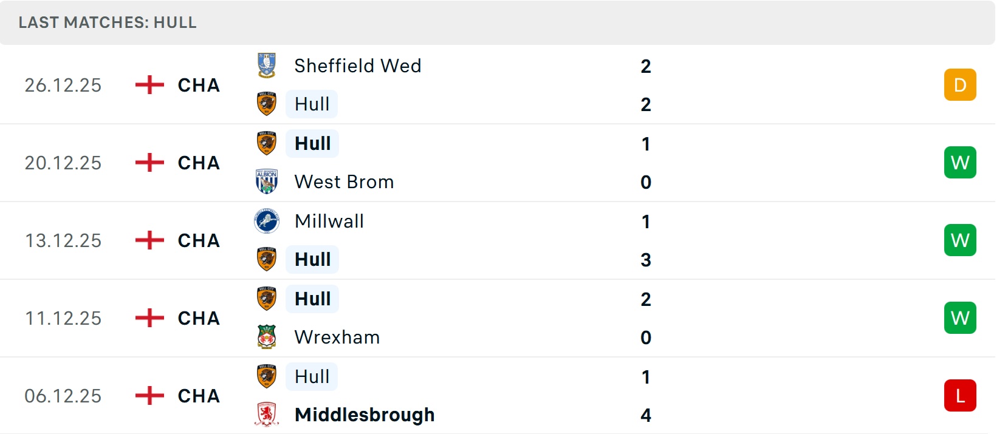Click CHA league label for 13.12.25
This screenshot has width=997, height=434.
pos(199,240)
